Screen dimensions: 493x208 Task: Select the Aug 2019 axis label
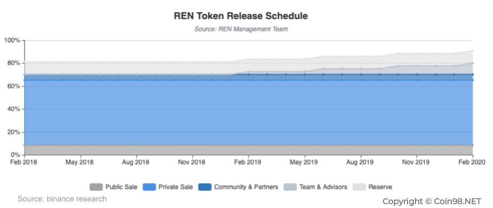(x=361, y=162)
